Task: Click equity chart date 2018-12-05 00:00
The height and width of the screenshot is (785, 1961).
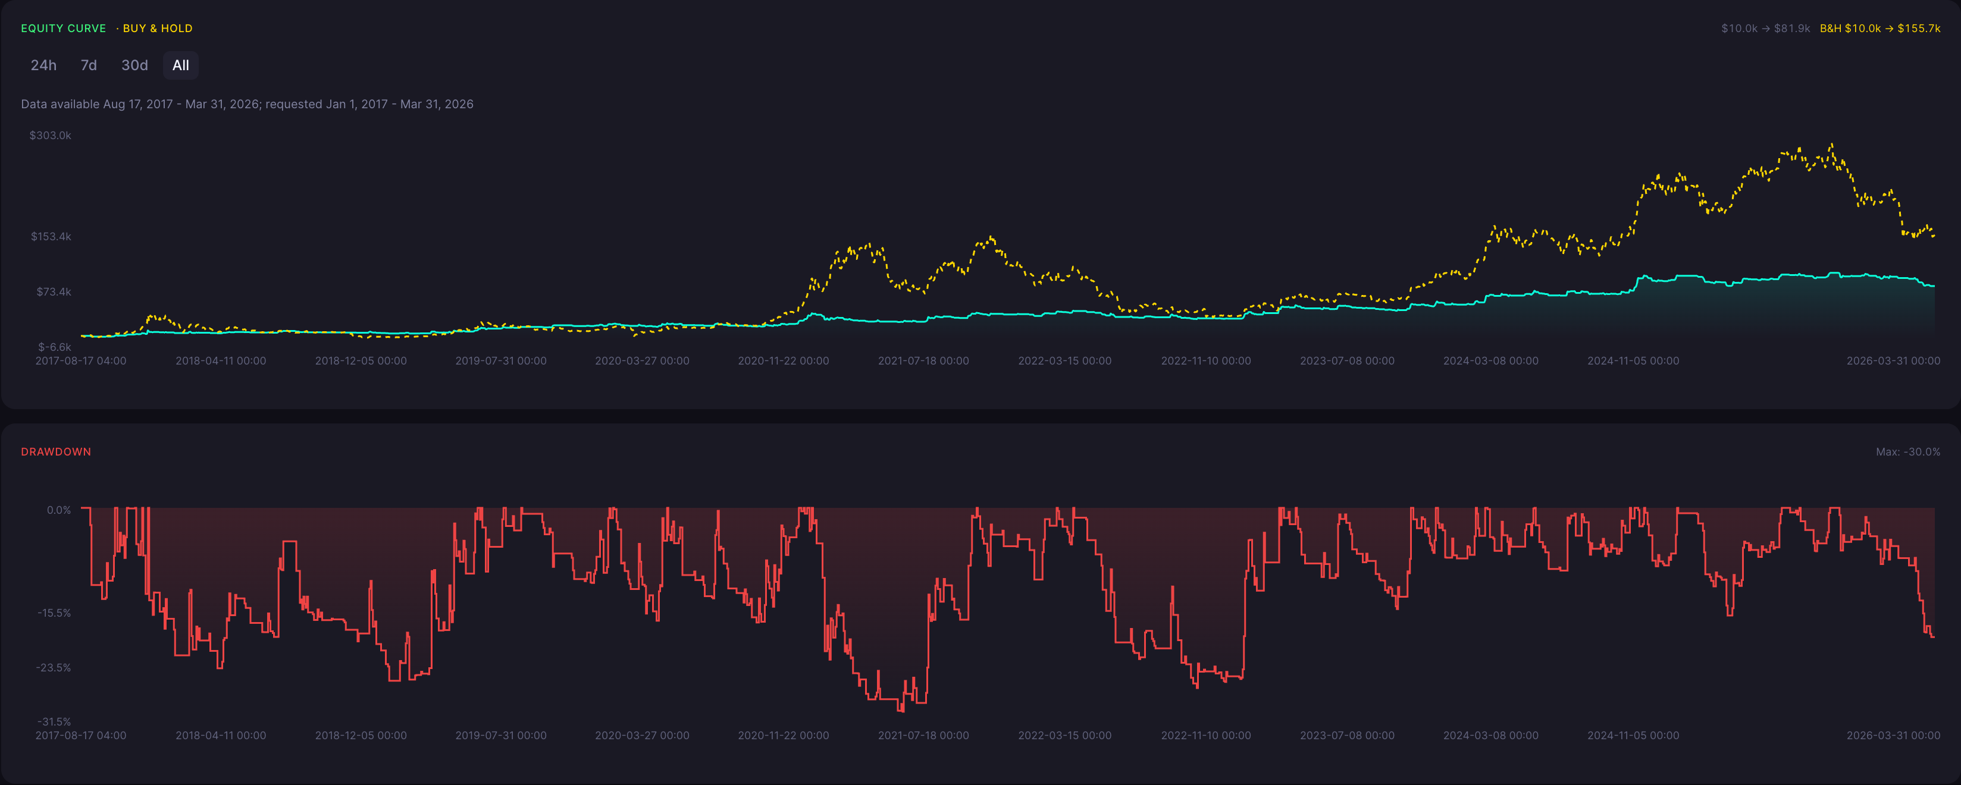Action: (361, 360)
